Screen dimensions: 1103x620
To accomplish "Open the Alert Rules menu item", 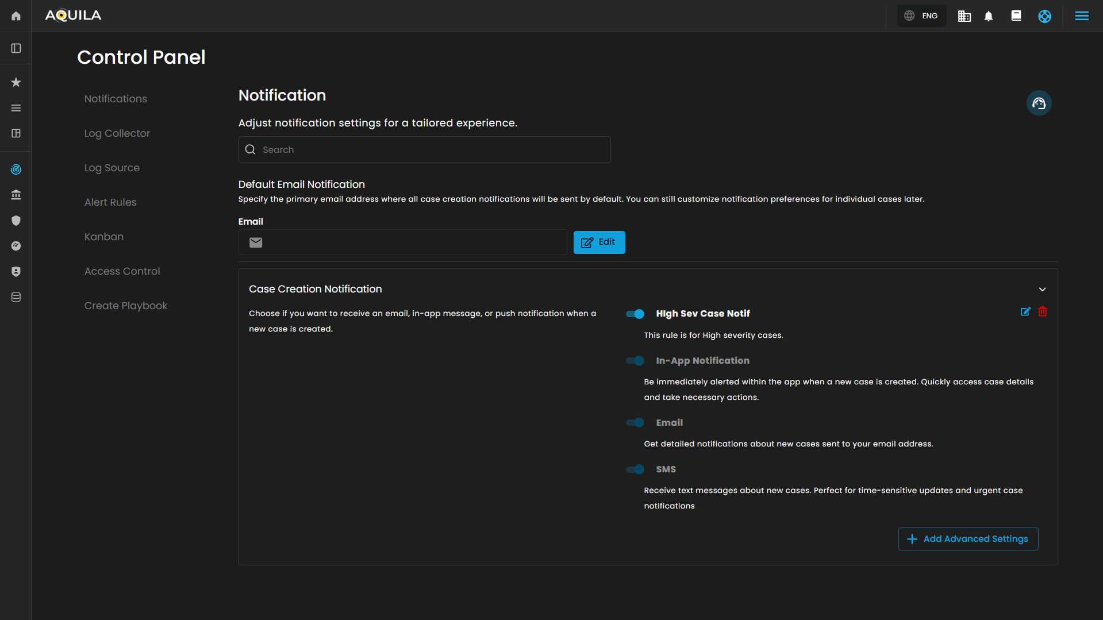I will click(x=110, y=202).
